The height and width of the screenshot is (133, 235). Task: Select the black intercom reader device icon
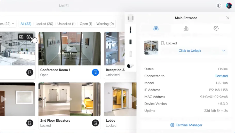[x=130, y=30]
